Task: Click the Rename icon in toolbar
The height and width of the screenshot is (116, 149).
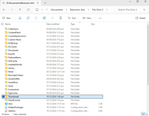Action: (x=44, y=18)
